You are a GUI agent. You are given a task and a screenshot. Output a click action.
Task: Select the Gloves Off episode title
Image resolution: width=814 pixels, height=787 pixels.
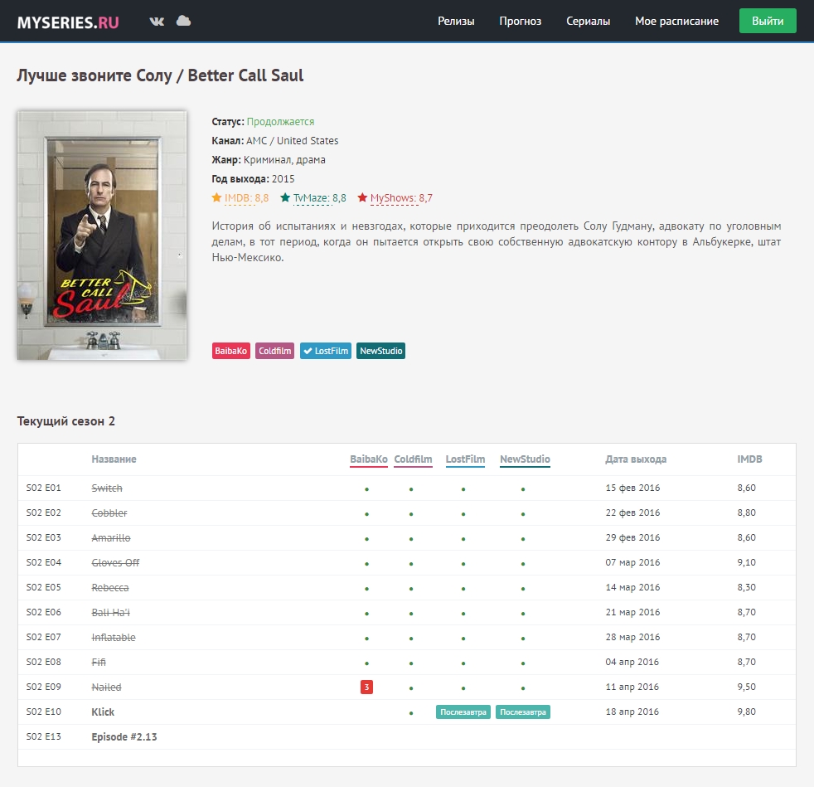(x=115, y=563)
